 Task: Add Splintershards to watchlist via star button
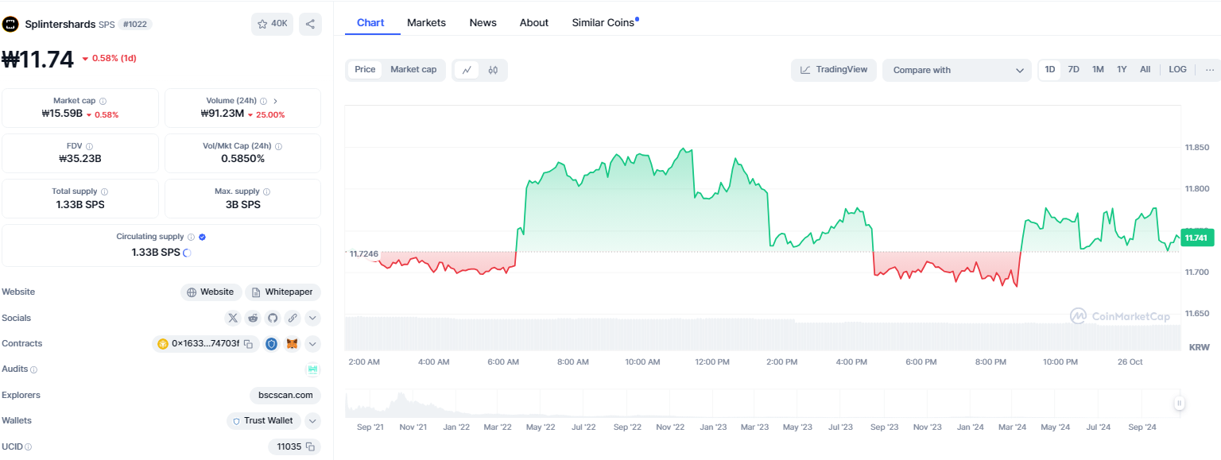[x=272, y=24]
